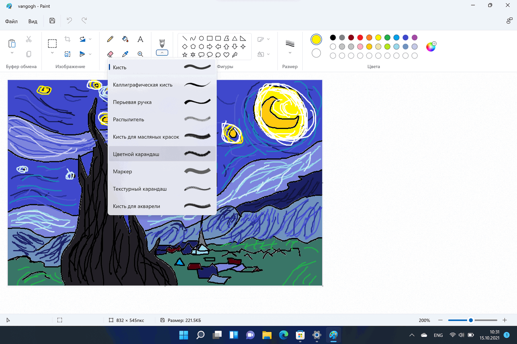Screen dimensions: 517x344
Task: Click the Undo arrow
Action: 69,21
